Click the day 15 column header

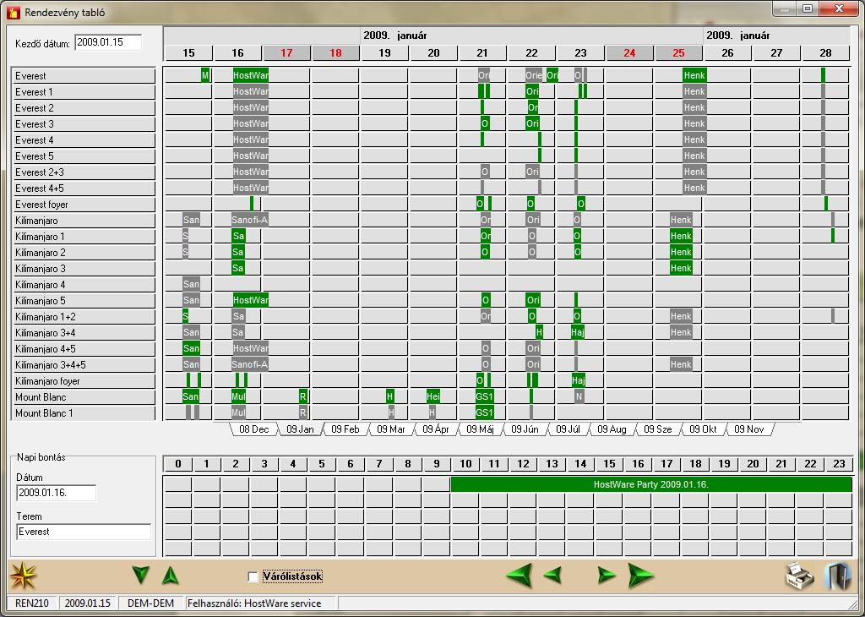[x=188, y=53]
